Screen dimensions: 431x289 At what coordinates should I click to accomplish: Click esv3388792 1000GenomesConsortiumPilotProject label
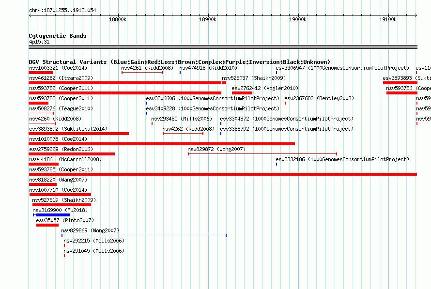pos(287,129)
